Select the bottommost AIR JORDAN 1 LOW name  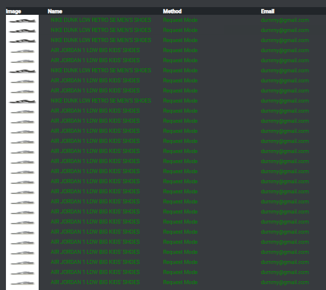95,282
